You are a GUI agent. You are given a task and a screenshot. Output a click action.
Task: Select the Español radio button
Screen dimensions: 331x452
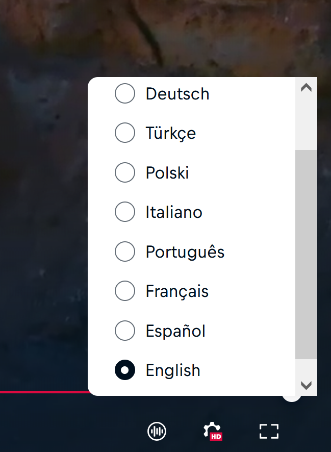pyautogui.click(x=125, y=331)
